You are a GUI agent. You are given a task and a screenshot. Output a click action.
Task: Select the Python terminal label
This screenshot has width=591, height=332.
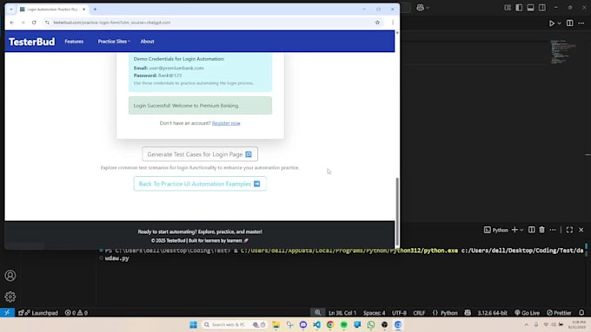click(496, 230)
